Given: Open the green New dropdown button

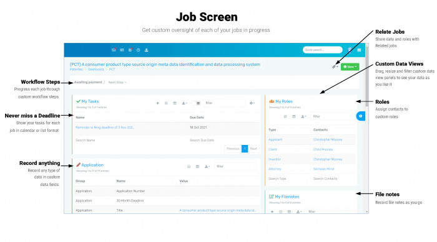Looking at the screenshot, I should click(350, 67).
